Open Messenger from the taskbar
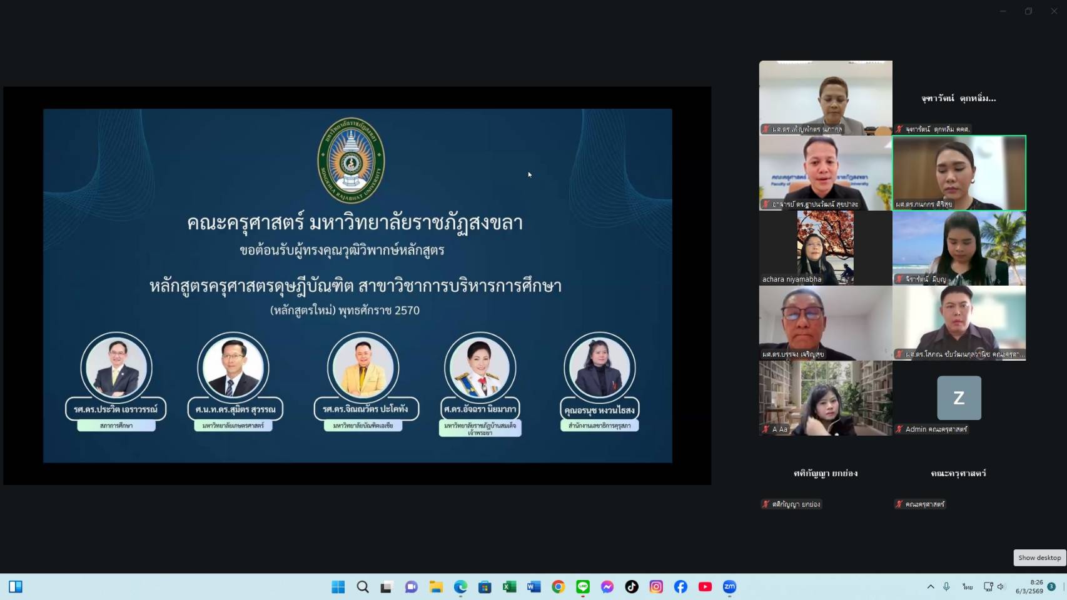 click(607, 587)
